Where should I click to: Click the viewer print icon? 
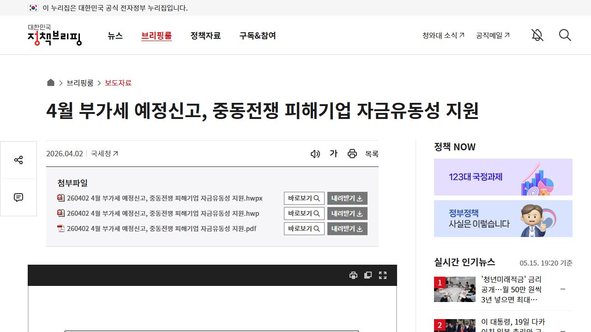point(353,275)
